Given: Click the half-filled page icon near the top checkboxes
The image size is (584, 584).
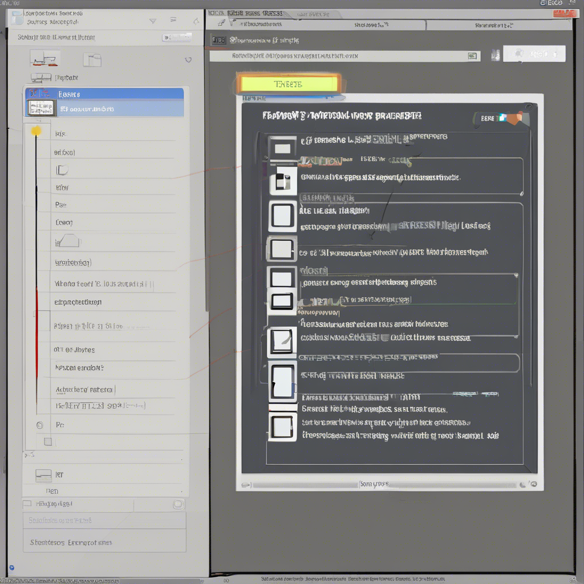Looking at the screenshot, I should coord(283,180).
